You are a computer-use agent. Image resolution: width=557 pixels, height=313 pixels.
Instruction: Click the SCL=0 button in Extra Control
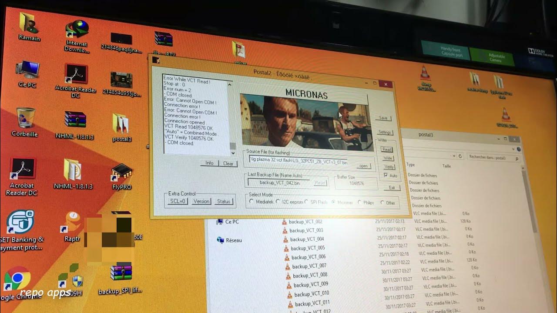point(177,201)
